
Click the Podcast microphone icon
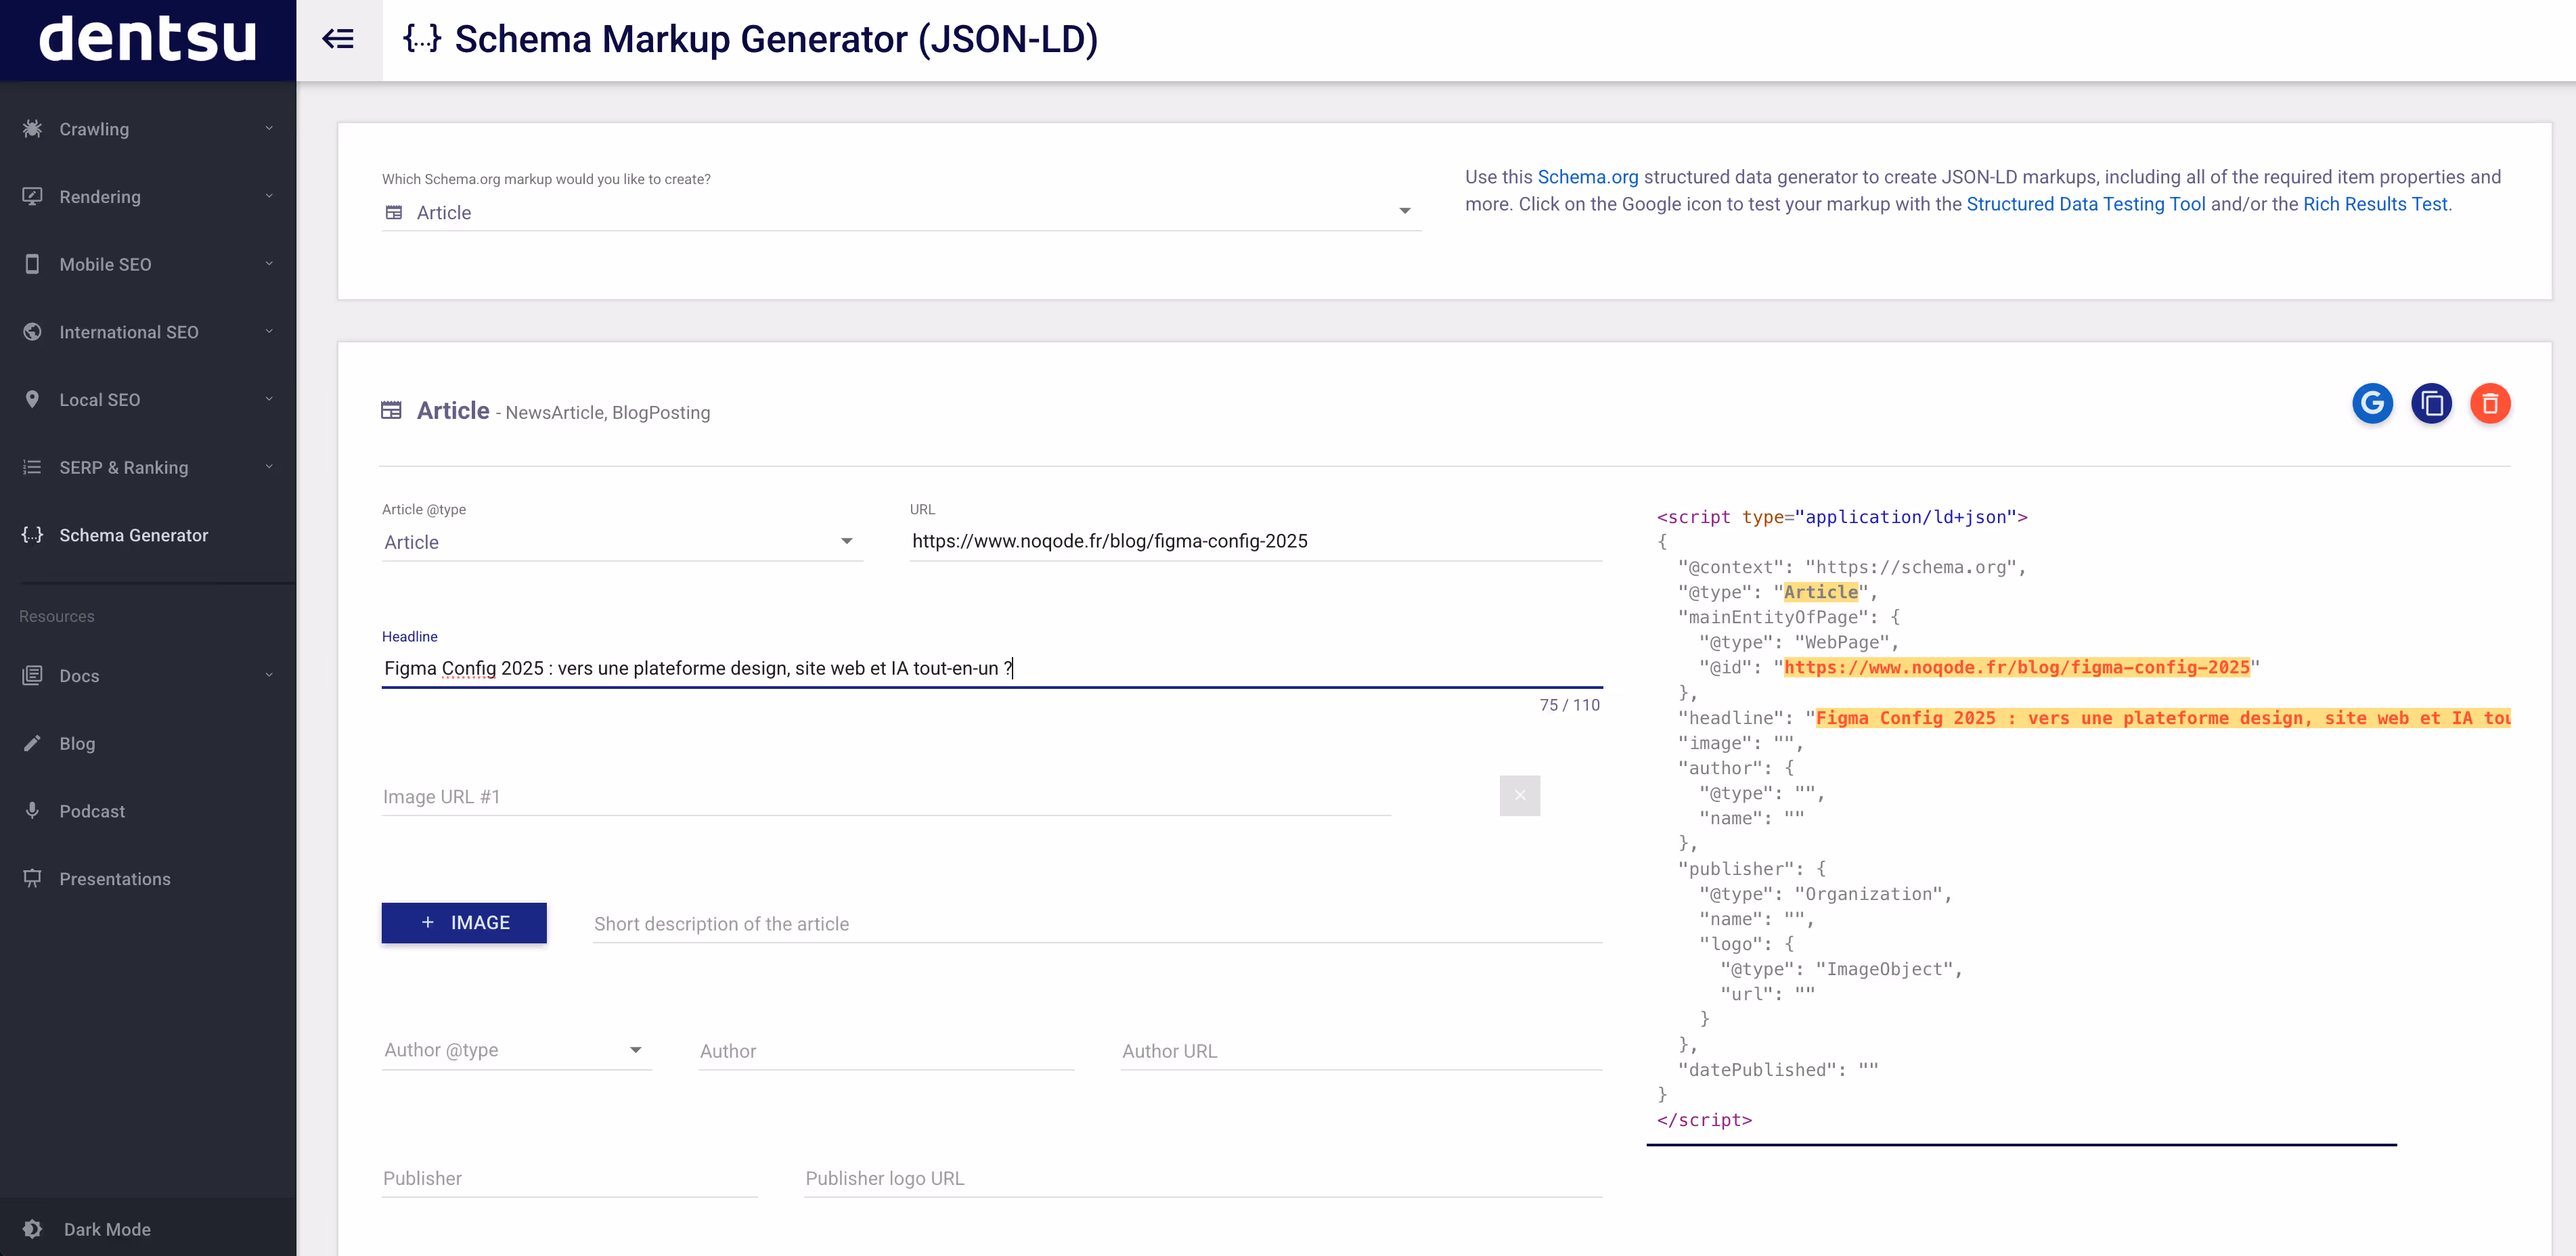pos(32,810)
